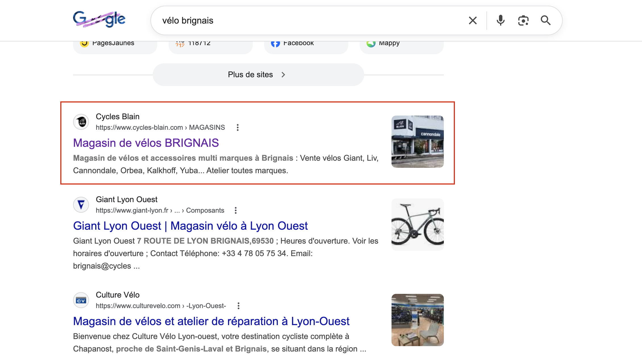Submit search with magnifying glass icon

(546, 20)
